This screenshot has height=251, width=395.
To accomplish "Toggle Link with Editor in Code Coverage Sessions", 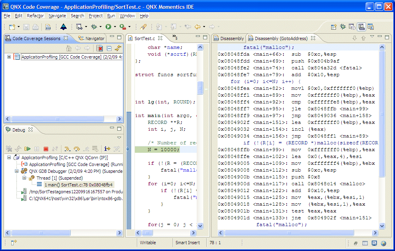I will click(x=118, y=48).
